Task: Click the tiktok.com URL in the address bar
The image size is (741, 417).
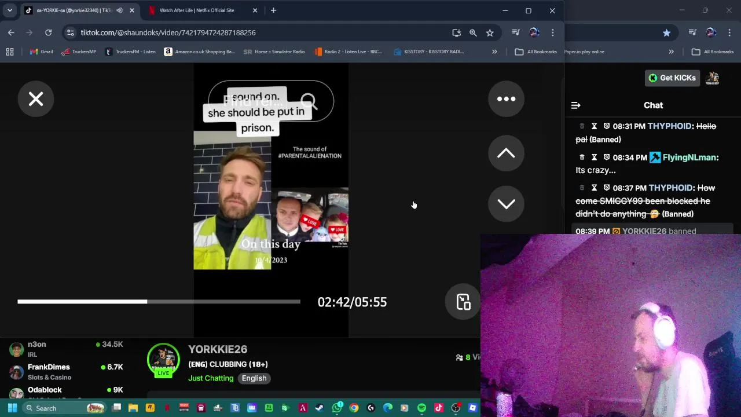Action: pos(168,32)
